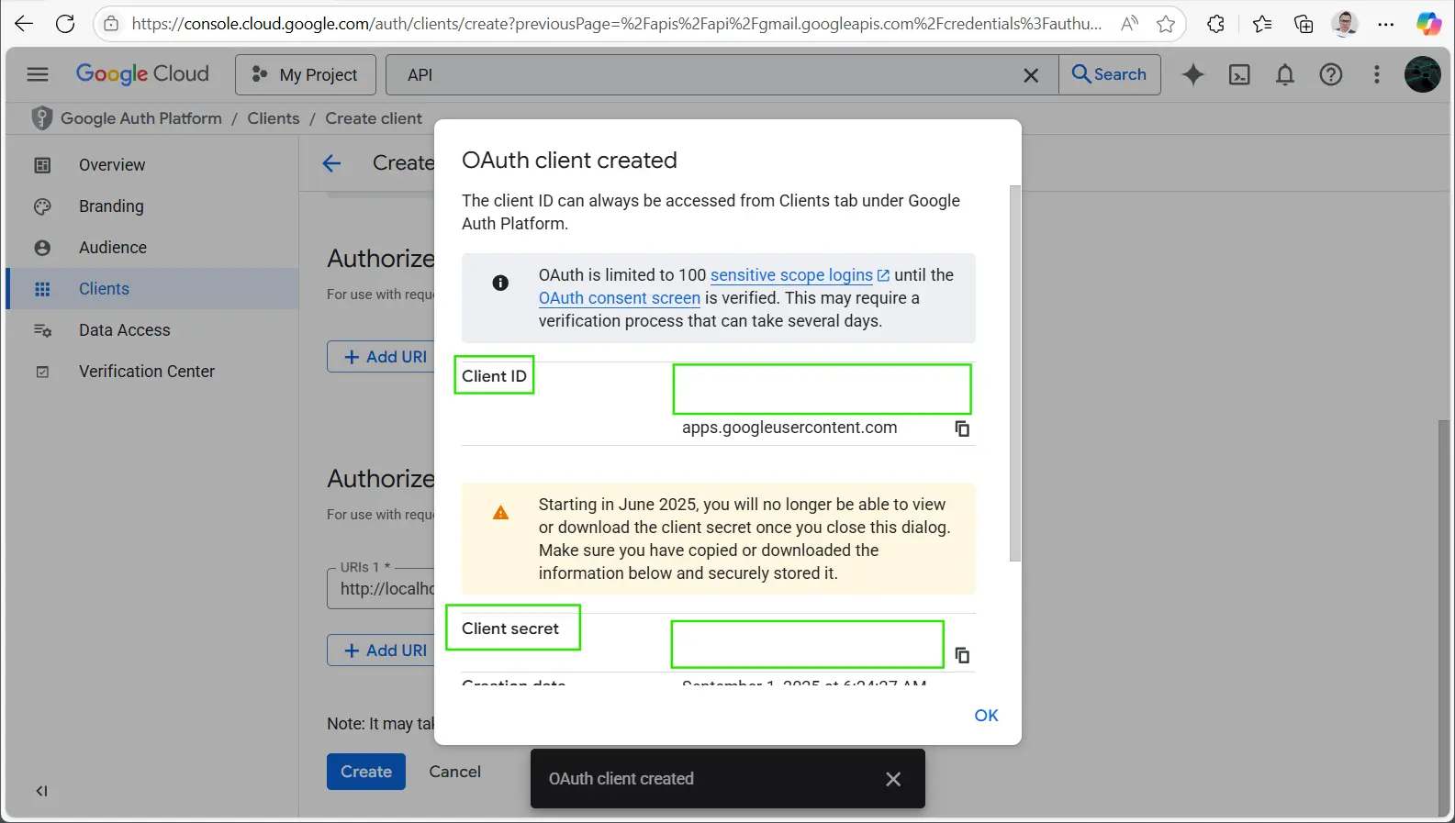Viewport: 1455px width, 823px height.
Task: Click the browser address bar URL
Action: [x=615, y=24]
